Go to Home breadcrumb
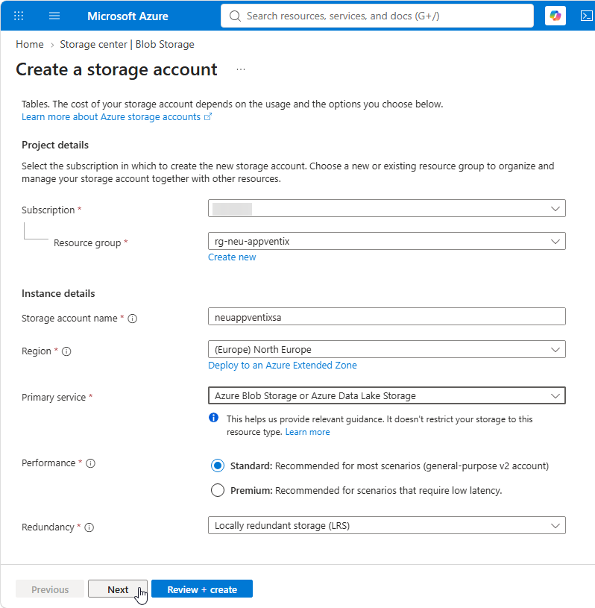595x608 pixels. pyautogui.click(x=30, y=45)
